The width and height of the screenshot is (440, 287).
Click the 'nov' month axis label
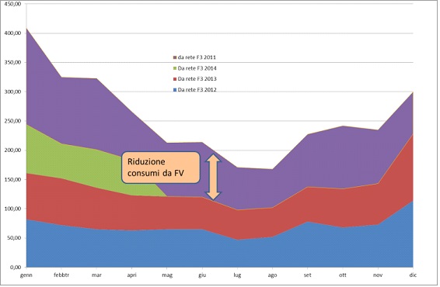pos(378,275)
